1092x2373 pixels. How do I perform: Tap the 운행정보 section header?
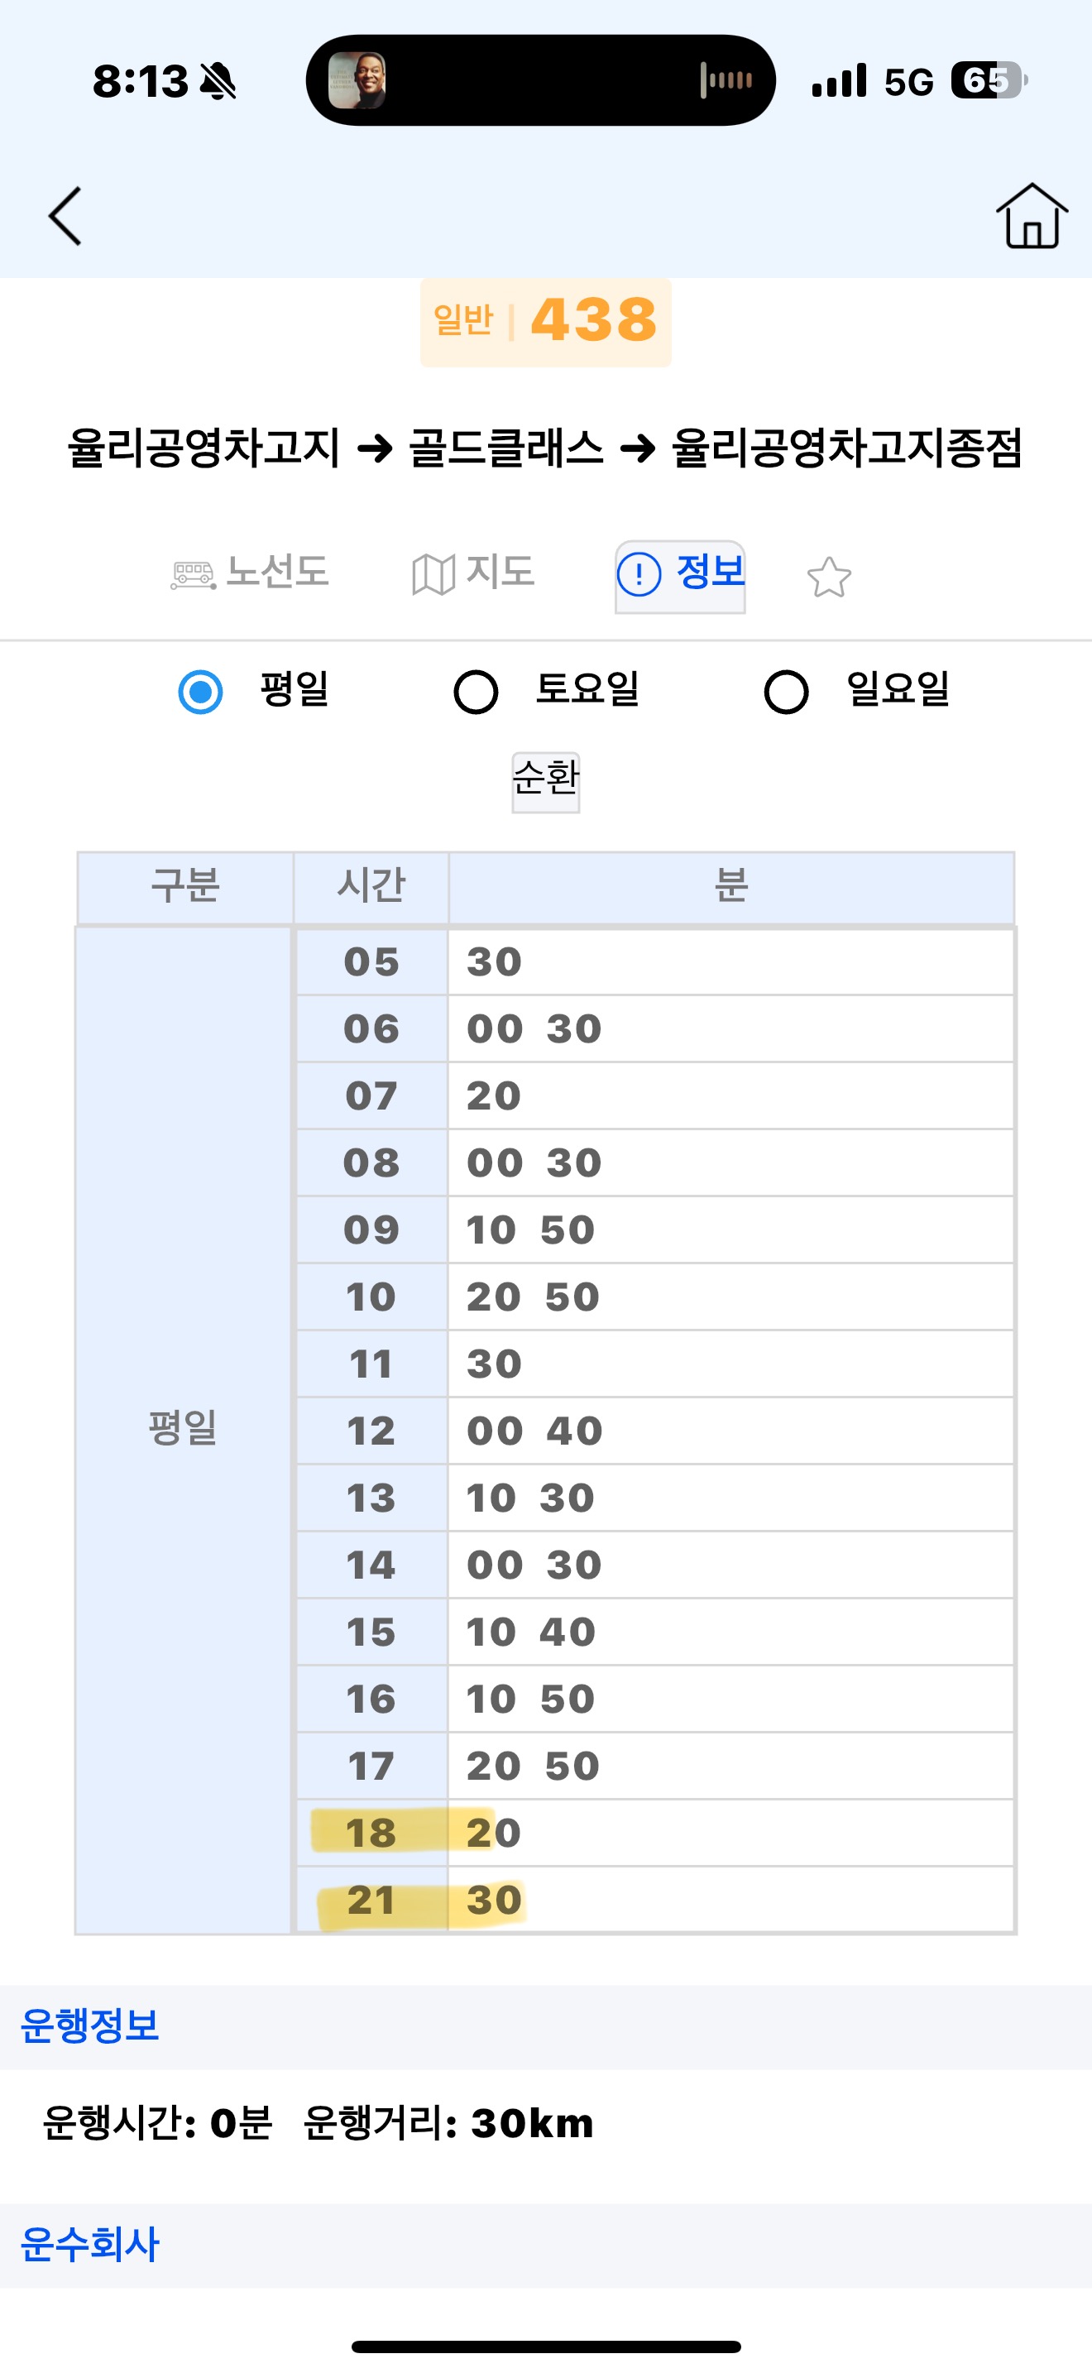[90, 2025]
